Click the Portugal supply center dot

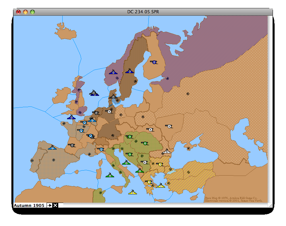pos(32,161)
